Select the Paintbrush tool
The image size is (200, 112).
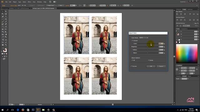(3, 22)
